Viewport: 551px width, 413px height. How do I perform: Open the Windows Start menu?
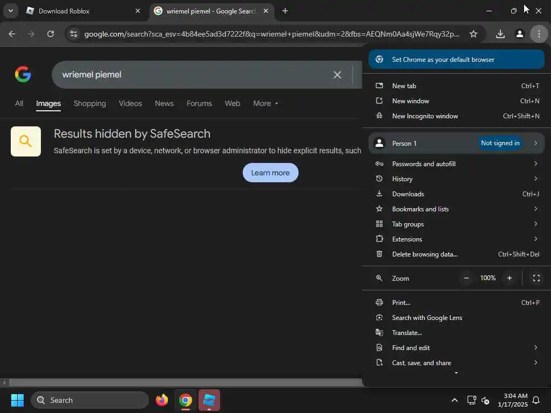tap(17, 400)
